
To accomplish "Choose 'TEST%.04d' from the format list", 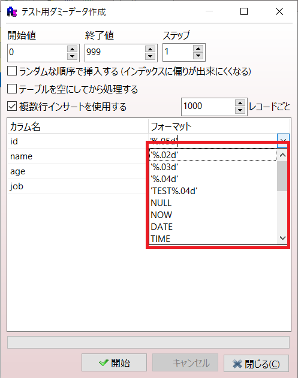I will tap(174, 191).
